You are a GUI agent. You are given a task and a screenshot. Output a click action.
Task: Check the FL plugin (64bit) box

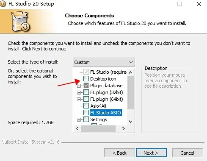tap(86, 99)
